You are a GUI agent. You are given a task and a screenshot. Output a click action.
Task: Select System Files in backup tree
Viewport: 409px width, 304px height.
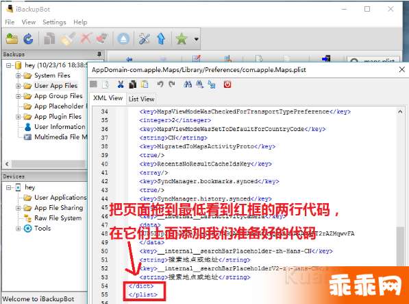pyautogui.click(x=52, y=75)
